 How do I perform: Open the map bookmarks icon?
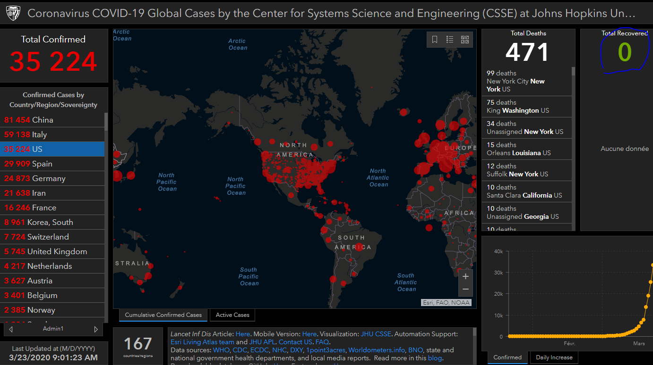[435, 40]
